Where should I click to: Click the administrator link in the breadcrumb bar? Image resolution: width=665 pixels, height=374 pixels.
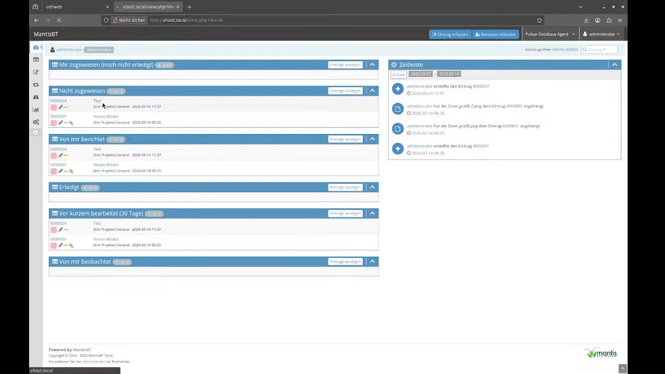[x=69, y=50]
